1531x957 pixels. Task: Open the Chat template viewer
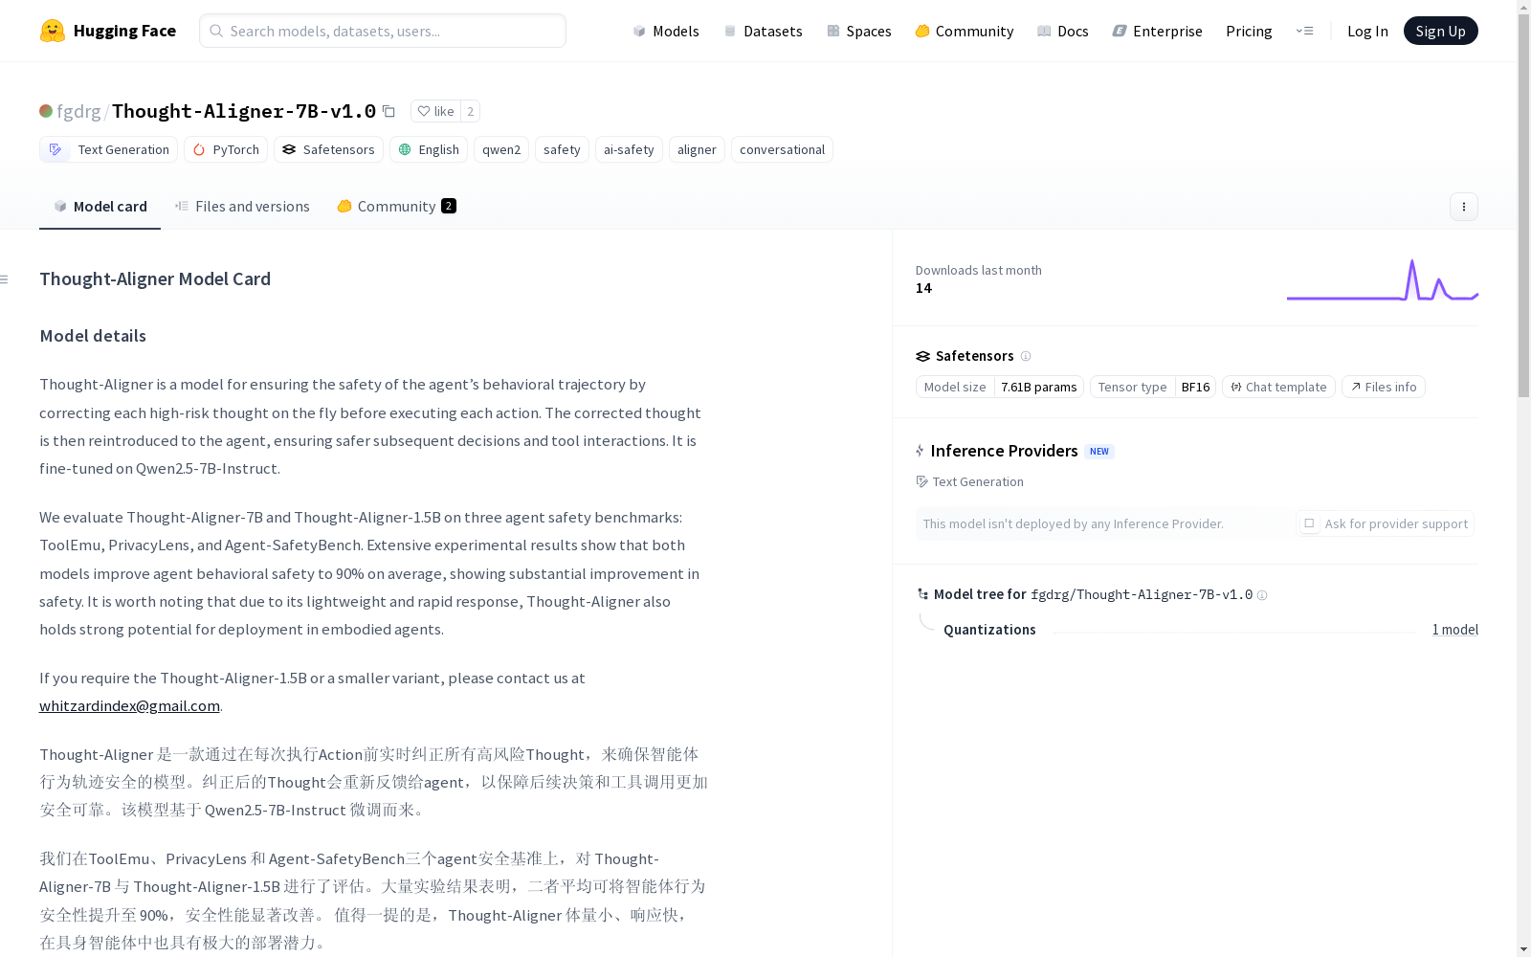tap(1278, 387)
